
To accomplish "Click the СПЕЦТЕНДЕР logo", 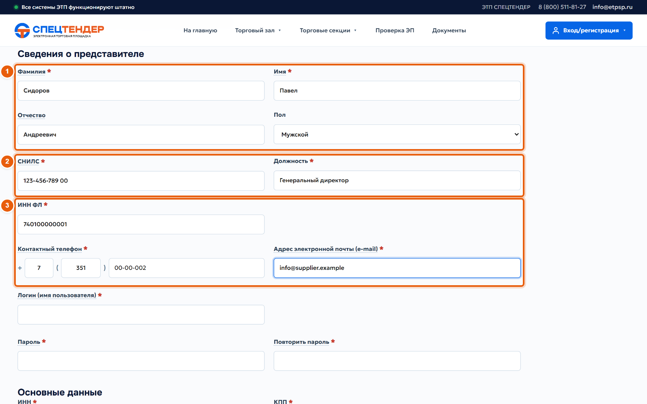I will [59, 30].
